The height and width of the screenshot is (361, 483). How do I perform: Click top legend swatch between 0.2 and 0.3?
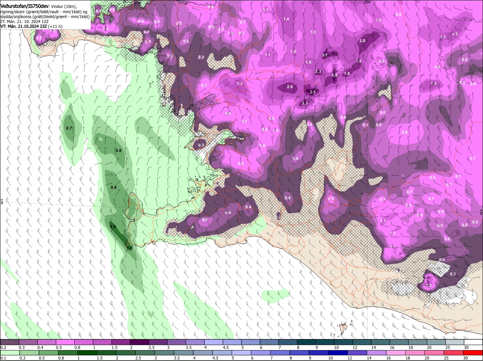[x=10, y=342]
